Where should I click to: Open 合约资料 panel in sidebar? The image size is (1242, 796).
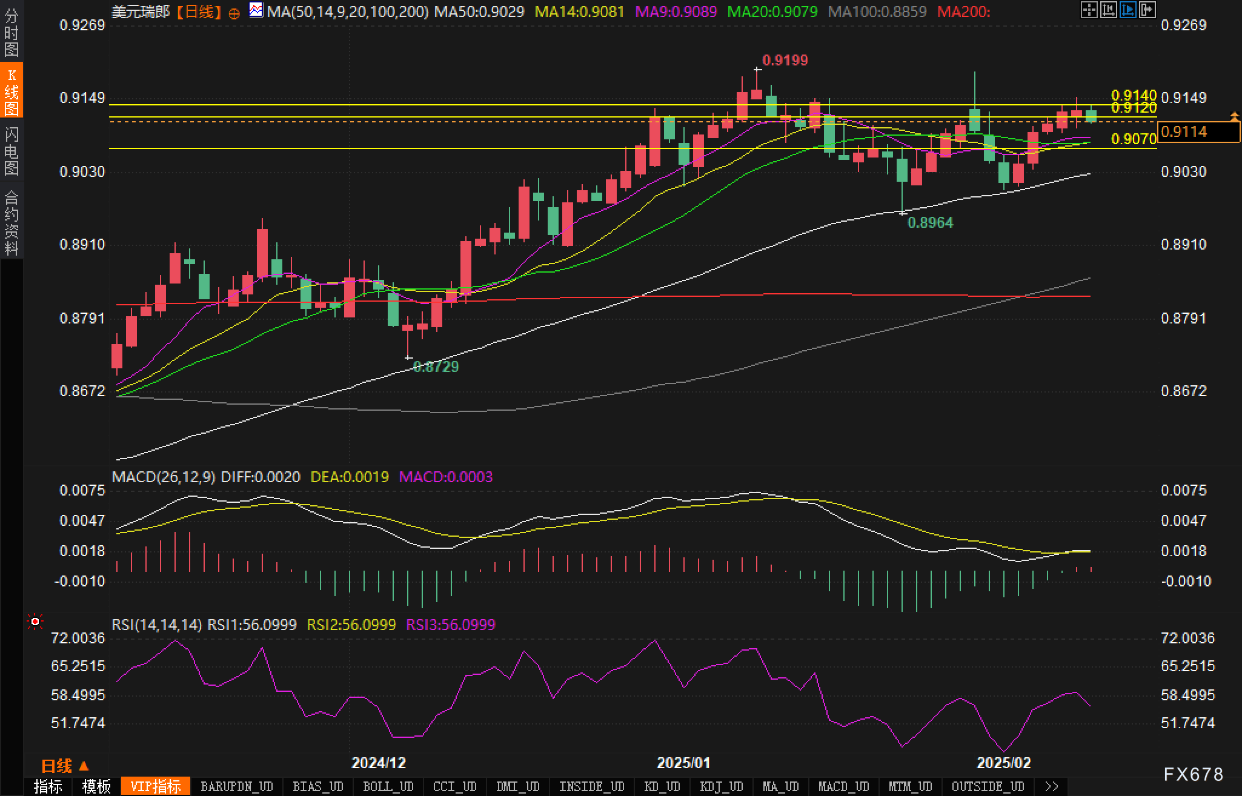[x=12, y=223]
